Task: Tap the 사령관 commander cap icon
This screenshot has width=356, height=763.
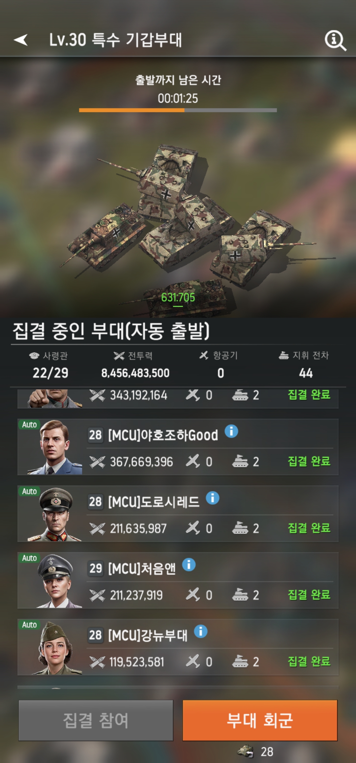Action: [34, 355]
